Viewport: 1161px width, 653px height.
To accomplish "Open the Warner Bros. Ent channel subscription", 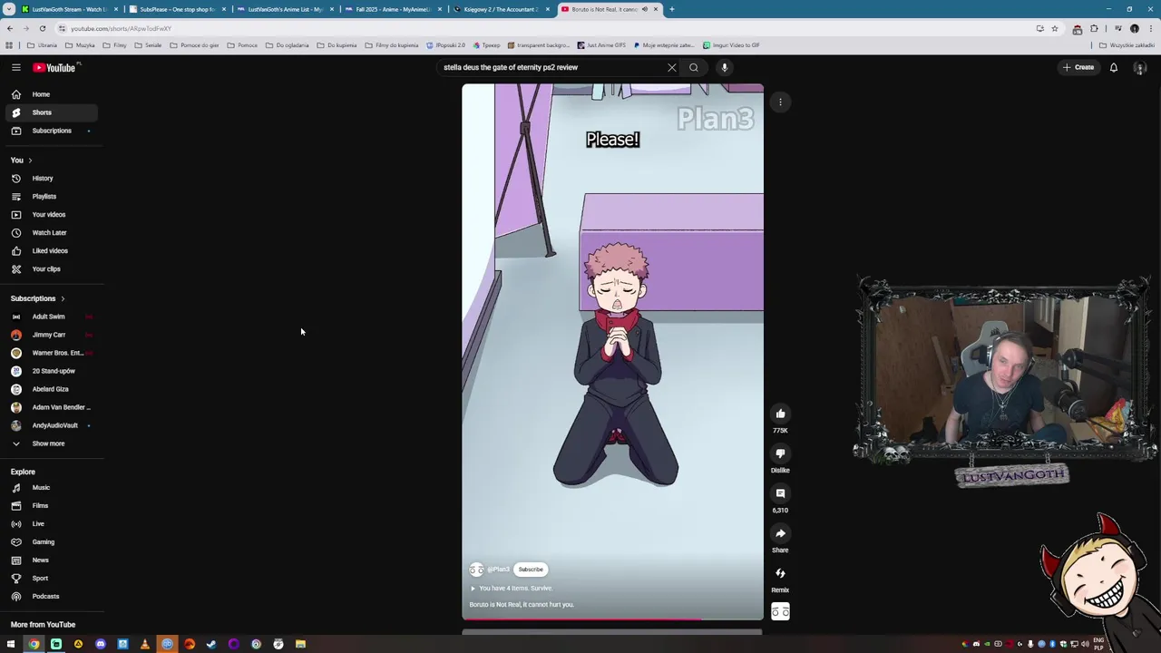I will [51, 353].
